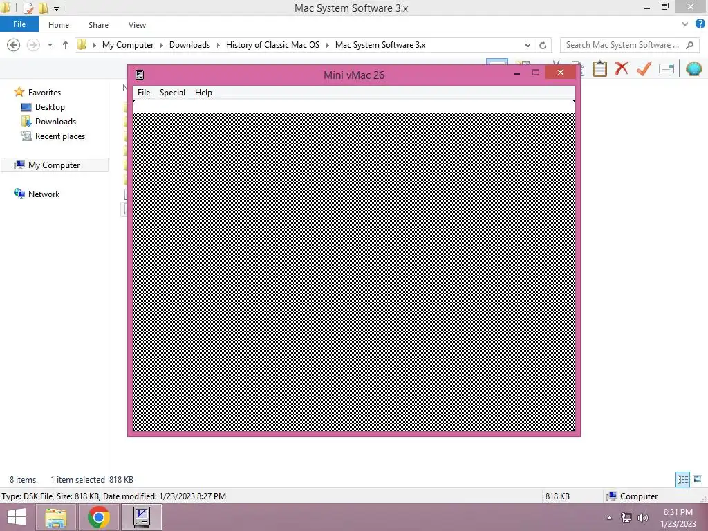Open Google Chrome from taskbar

[x=98, y=517]
